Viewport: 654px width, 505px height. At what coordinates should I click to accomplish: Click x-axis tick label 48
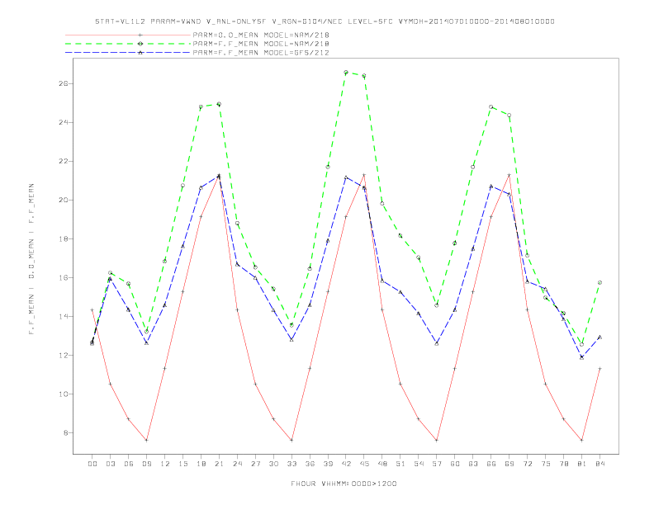pos(382,464)
